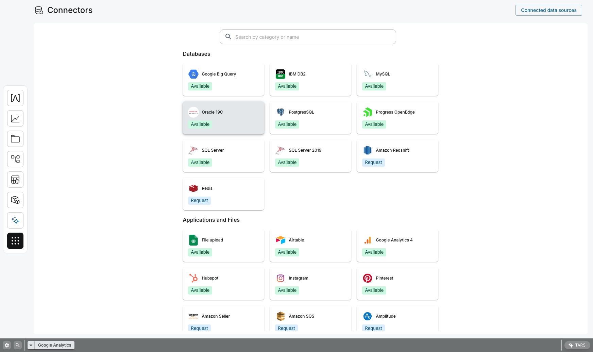Click the Databases section heading
Image resolution: width=593 pixels, height=352 pixels.
coord(197,54)
